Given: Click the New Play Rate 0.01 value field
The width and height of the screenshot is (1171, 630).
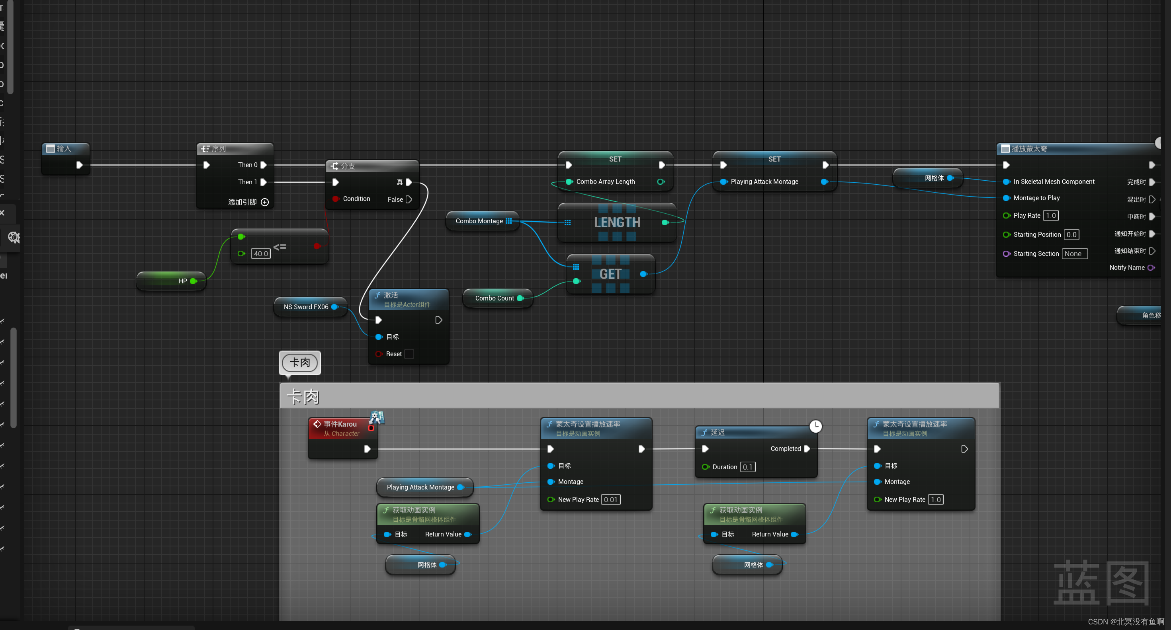Looking at the screenshot, I should (610, 499).
